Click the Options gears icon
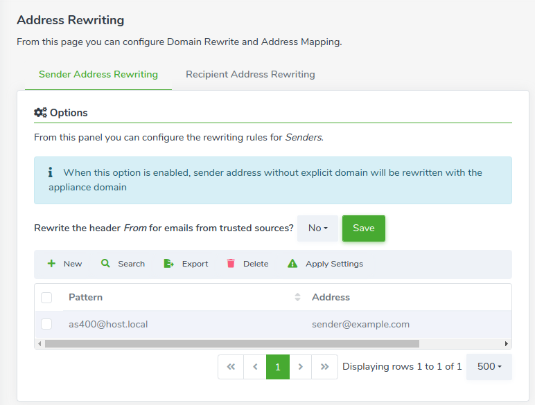 [x=40, y=112]
